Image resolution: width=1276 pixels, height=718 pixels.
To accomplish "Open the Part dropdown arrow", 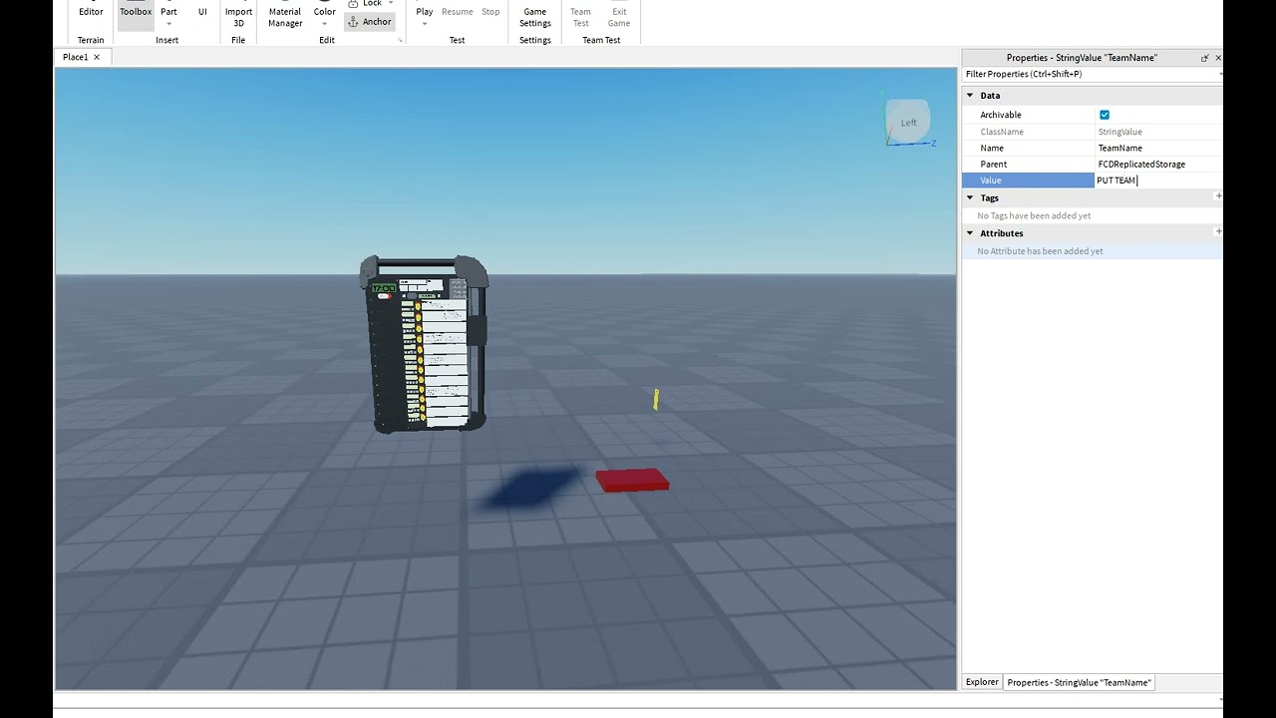I will (x=168, y=24).
